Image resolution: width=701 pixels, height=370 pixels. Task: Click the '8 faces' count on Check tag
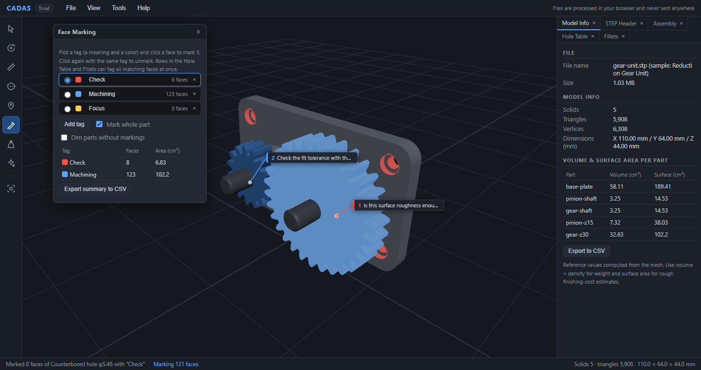(180, 80)
